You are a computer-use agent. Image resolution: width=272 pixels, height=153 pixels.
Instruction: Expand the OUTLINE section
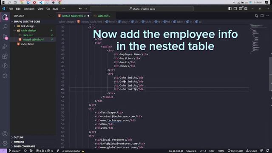18,137
